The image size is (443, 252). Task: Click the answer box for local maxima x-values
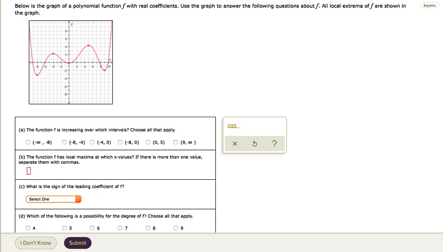(x=29, y=171)
